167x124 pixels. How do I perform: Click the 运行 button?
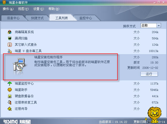coord(149,74)
